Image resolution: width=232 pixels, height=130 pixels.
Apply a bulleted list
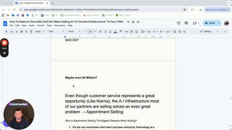click(161, 31)
